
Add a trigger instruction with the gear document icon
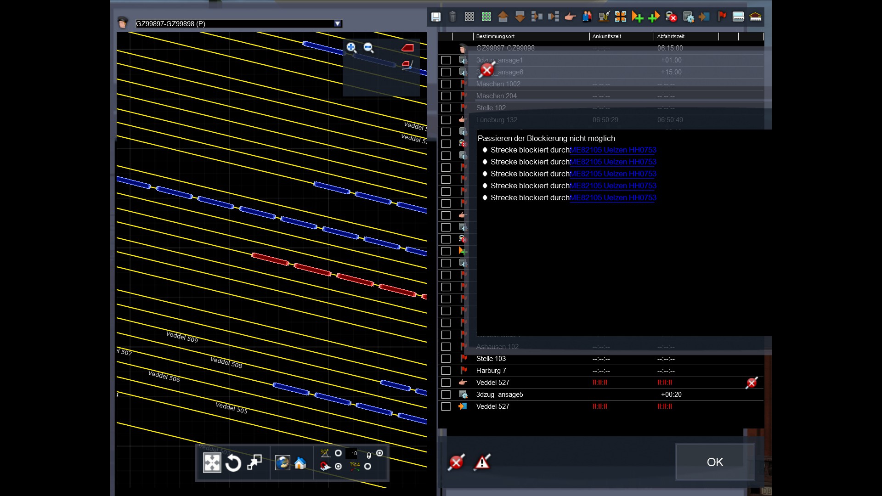pos(688,17)
